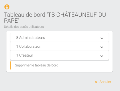The height and width of the screenshot is (91, 120).
Task: Open the 8 Administrateurs accordion panel
Action: [59, 38]
